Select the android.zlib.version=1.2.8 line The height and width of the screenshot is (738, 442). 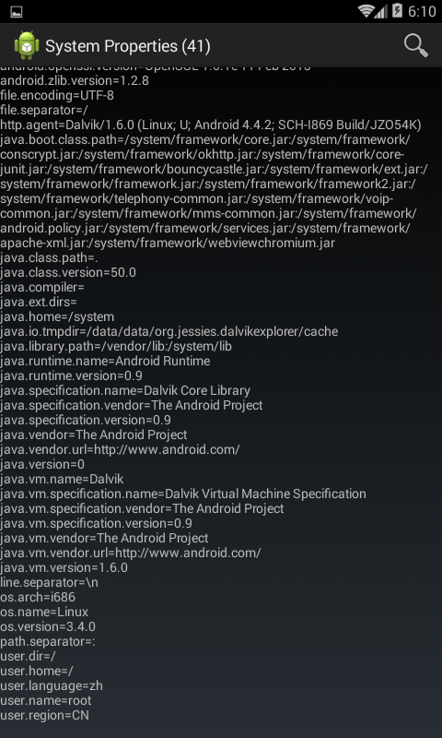point(75,80)
